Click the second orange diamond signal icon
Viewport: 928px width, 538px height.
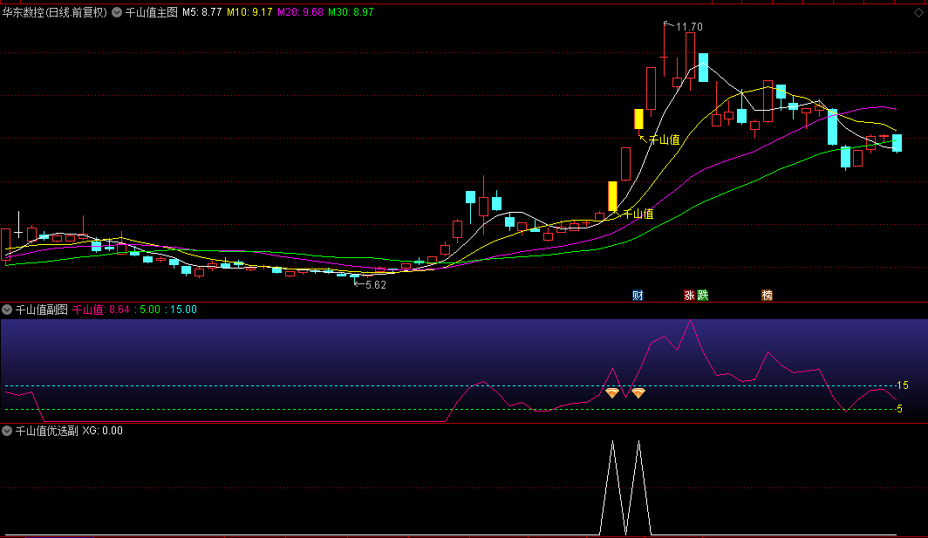pos(638,392)
